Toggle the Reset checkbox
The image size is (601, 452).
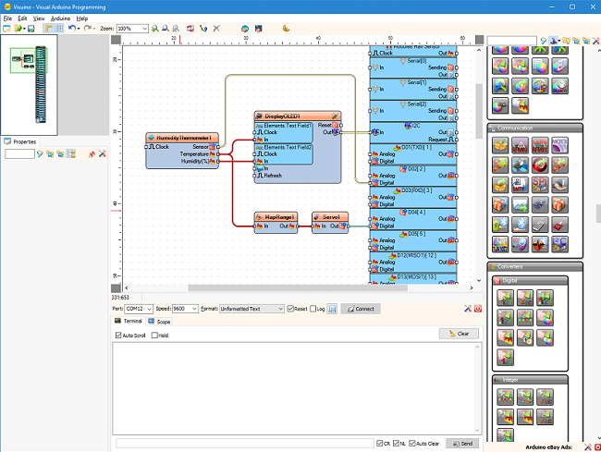pyautogui.click(x=290, y=309)
